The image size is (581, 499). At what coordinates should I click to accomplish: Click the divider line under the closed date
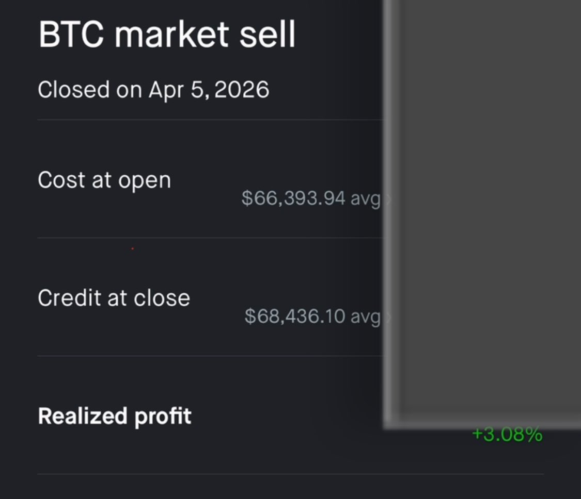pyautogui.click(x=207, y=120)
